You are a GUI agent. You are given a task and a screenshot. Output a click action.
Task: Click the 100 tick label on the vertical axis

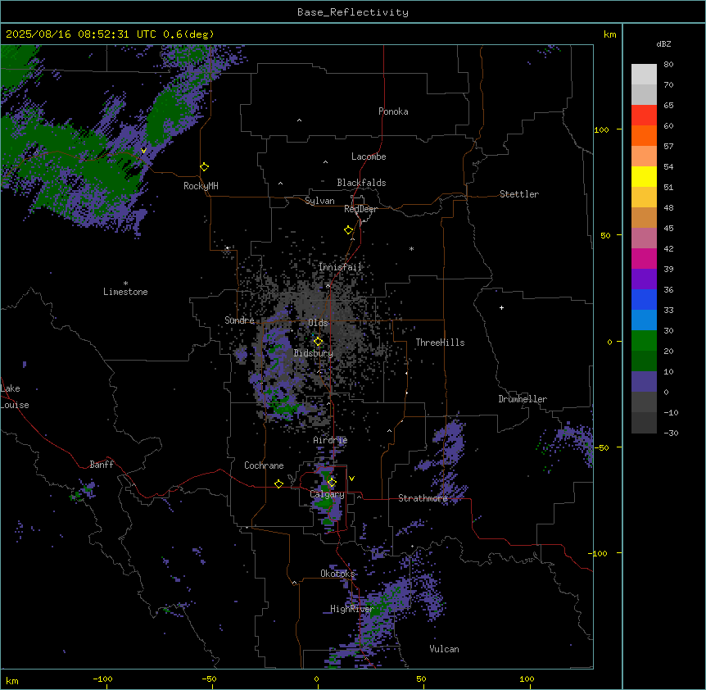601,130
